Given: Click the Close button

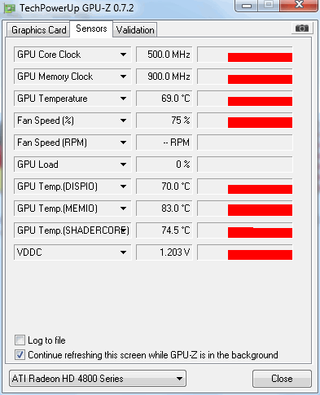Looking at the screenshot, I should pyautogui.click(x=282, y=379).
